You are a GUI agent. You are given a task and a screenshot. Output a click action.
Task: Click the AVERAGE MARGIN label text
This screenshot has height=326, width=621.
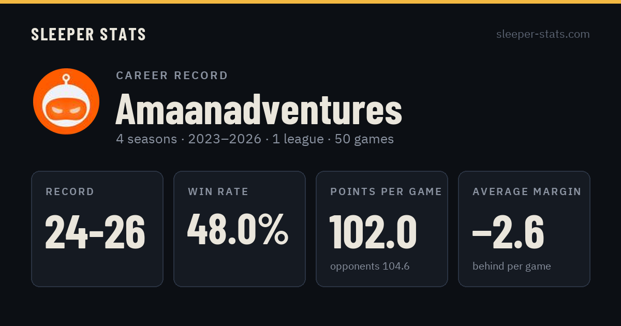click(x=527, y=192)
